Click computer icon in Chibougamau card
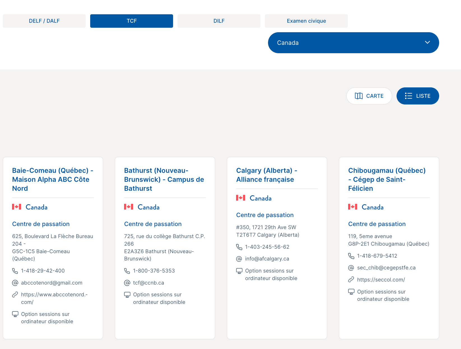 pos(351,292)
